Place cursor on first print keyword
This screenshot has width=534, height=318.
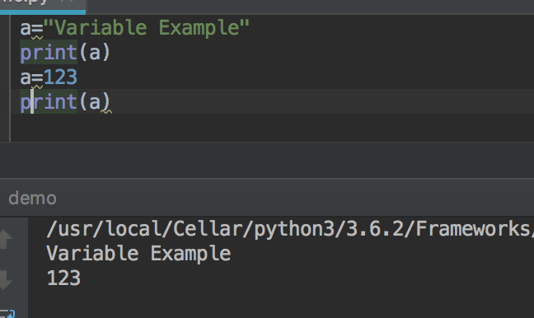[x=49, y=53]
